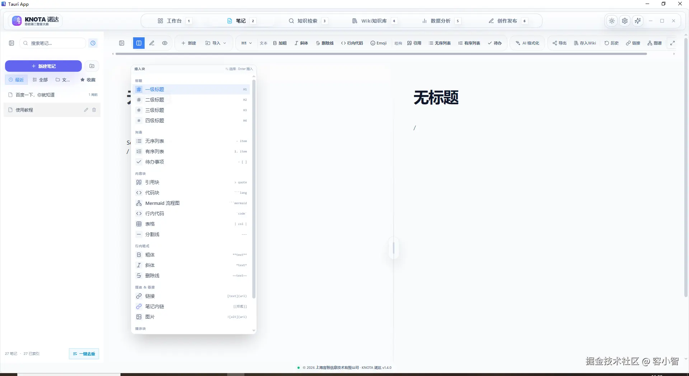Select 二级标题 in insert-block menu
The width and height of the screenshot is (689, 376).
[191, 100]
